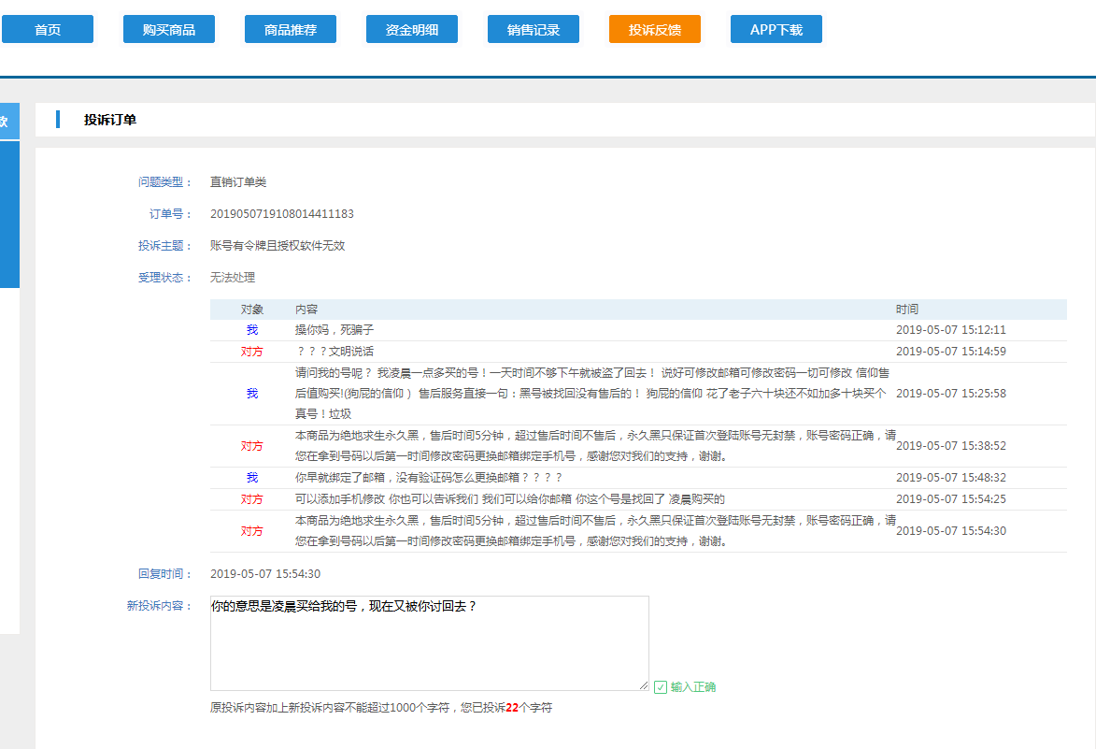The width and height of the screenshot is (1096, 749).
Task: Open the APP下载 navigation tab
Action: [776, 29]
